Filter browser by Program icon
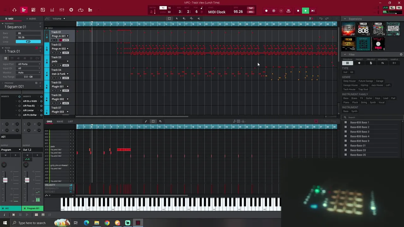The width and height of the screenshot is (404, 227). point(348,63)
